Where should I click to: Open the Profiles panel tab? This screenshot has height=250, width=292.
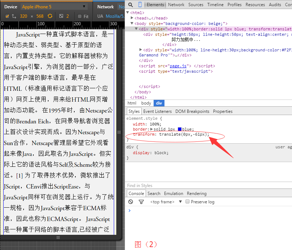coord(234,5)
